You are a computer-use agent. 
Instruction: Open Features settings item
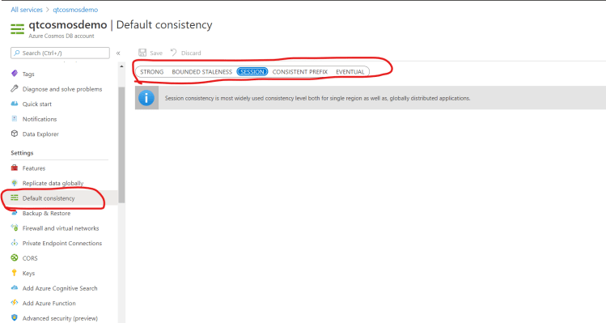coord(34,168)
